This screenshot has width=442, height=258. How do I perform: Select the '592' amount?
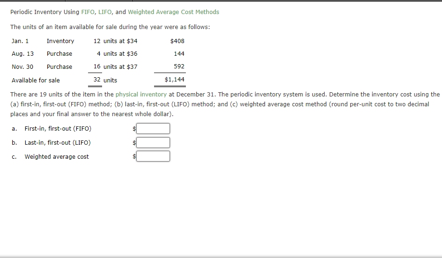coord(179,66)
